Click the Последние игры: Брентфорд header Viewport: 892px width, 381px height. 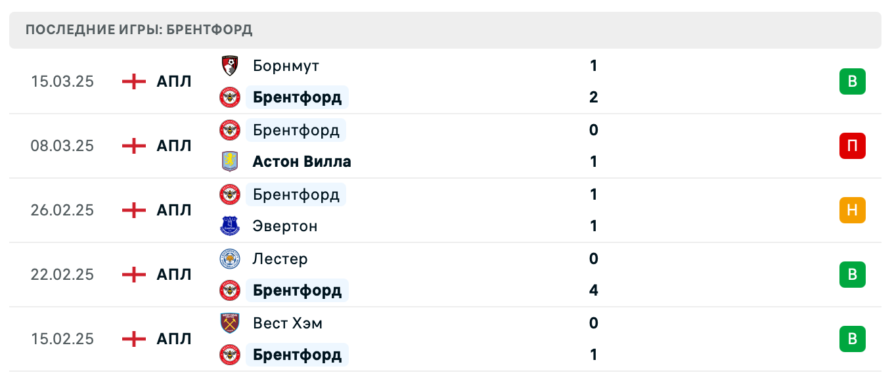pos(139,30)
